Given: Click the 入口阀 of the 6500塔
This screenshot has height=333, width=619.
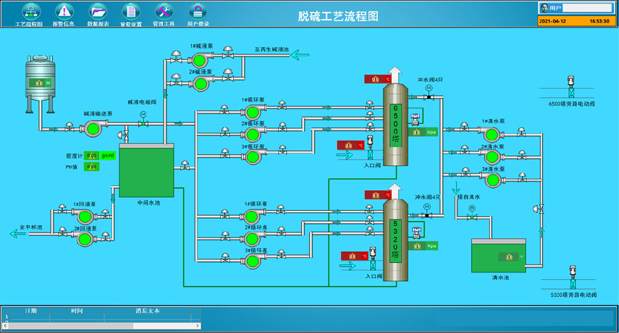Looking at the screenshot, I should coord(370,147).
